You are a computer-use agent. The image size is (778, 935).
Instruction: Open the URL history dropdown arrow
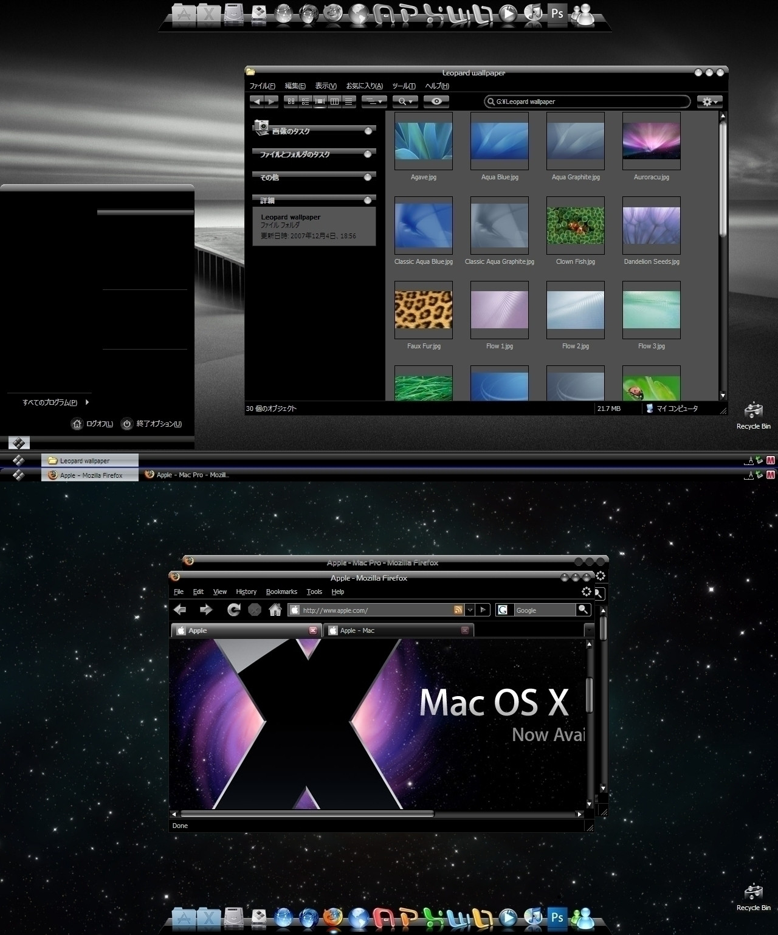470,610
